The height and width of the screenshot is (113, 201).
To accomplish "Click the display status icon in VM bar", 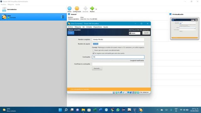I will 128,92.
